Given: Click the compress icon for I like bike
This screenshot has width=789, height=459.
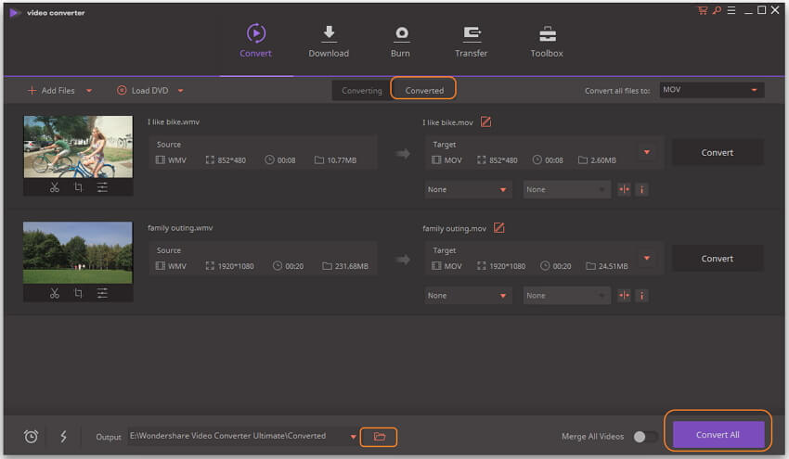Looking at the screenshot, I should (x=624, y=189).
